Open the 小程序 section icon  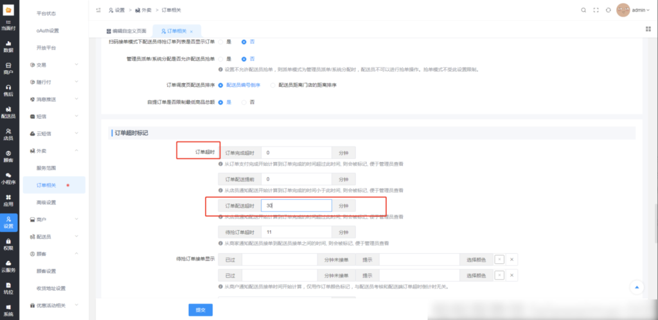(x=8, y=179)
